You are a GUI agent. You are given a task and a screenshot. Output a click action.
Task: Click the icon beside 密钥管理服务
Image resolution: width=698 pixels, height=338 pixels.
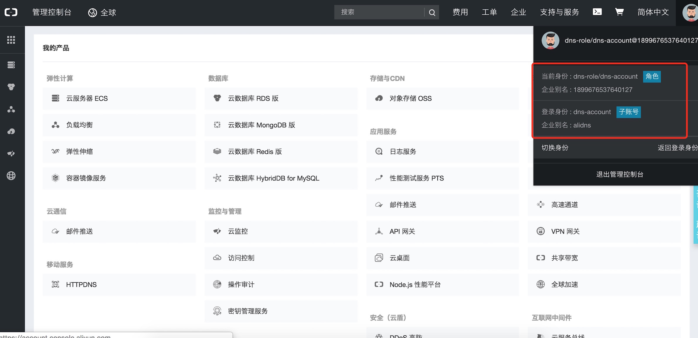[x=217, y=311]
